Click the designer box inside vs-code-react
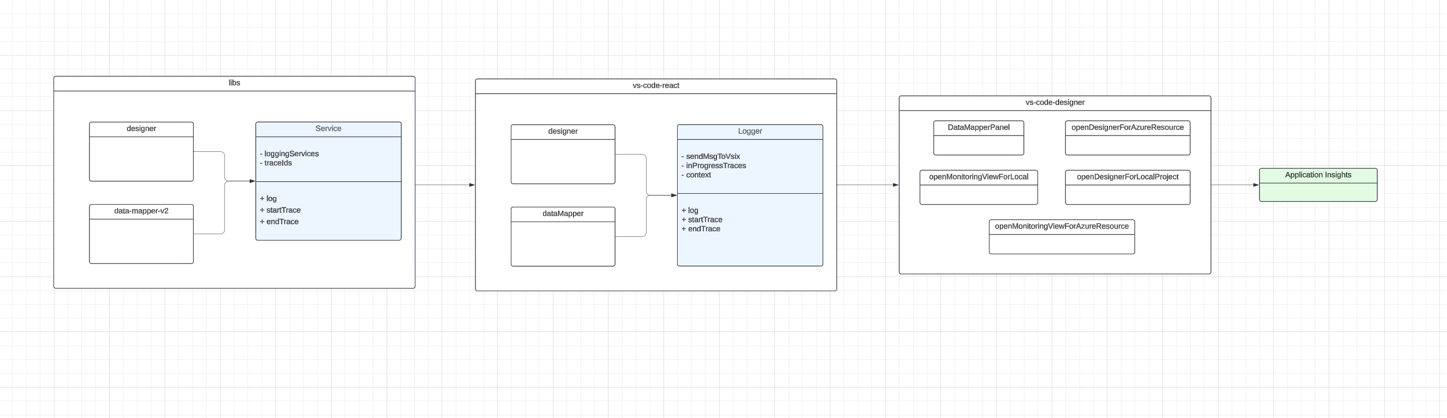 (563, 154)
